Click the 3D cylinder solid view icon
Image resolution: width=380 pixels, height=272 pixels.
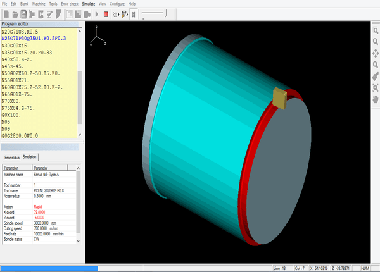pos(87,15)
